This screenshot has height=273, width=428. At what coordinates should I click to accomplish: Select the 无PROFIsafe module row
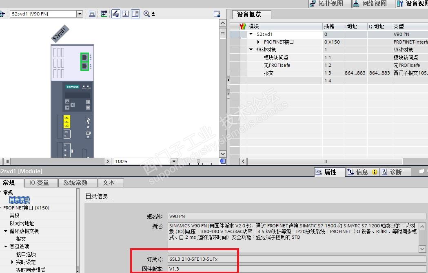point(277,65)
